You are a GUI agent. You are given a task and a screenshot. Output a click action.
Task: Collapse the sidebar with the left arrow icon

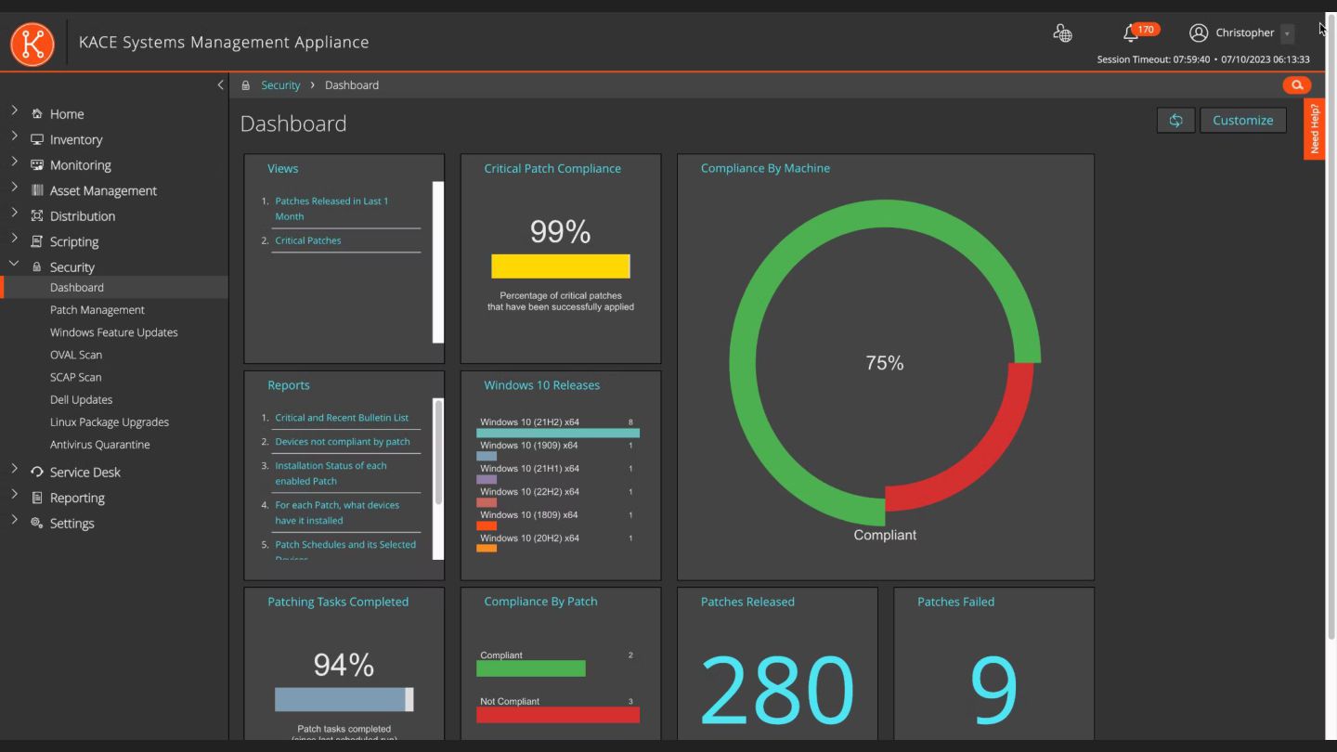tap(220, 84)
